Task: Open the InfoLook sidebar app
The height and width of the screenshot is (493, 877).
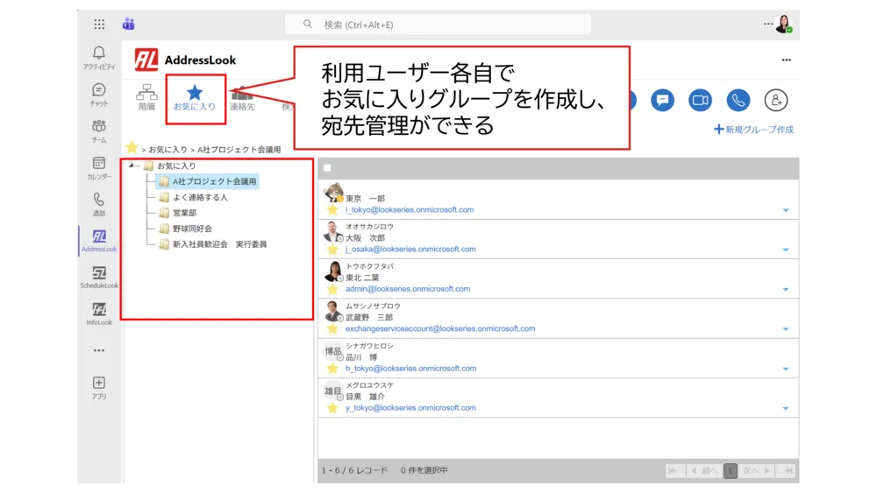Action: [x=99, y=313]
